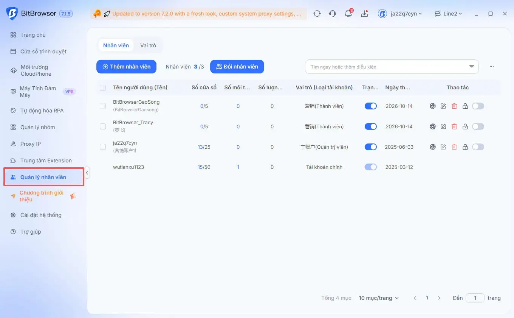Open Cửa sổ trình duyệt in the sidebar
514x318 pixels.
click(x=43, y=51)
